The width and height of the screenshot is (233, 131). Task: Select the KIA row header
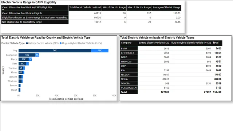point(129,70)
